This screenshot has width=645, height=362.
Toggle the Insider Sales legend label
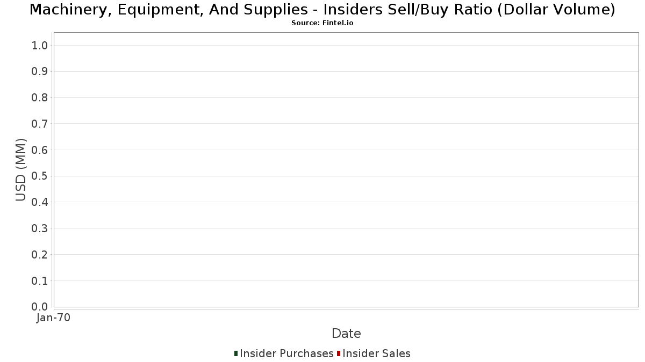(x=376, y=353)
